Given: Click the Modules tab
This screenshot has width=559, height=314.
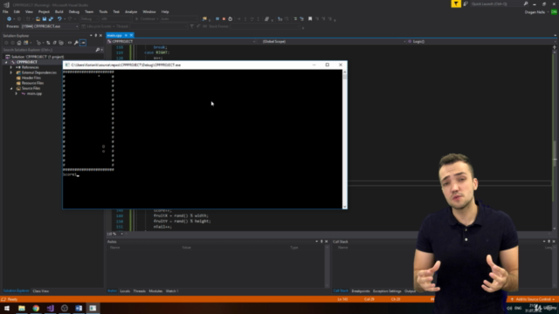Looking at the screenshot, I should (155, 291).
